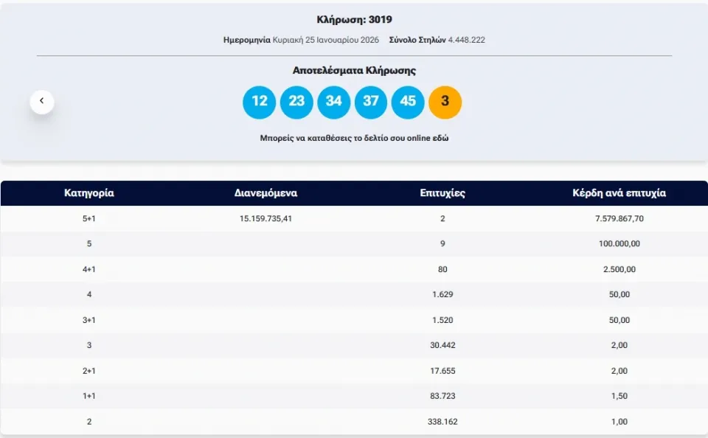Click the previous draw arrow button
The image size is (708, 438).
[42, 101]
